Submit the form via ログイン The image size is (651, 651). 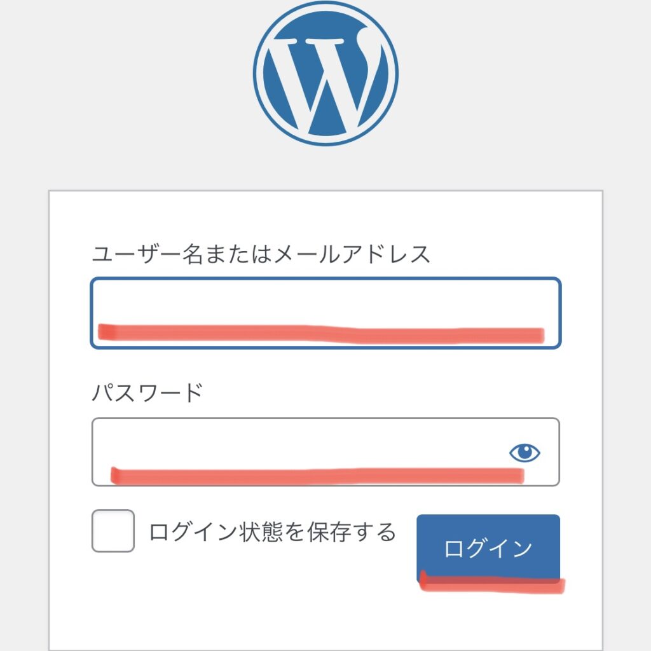488,549
